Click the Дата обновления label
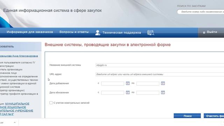The image size is (224, 126). 59,92
